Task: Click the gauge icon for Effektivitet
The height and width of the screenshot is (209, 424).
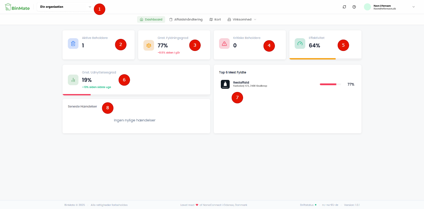Action: click(x=300, y=43)
